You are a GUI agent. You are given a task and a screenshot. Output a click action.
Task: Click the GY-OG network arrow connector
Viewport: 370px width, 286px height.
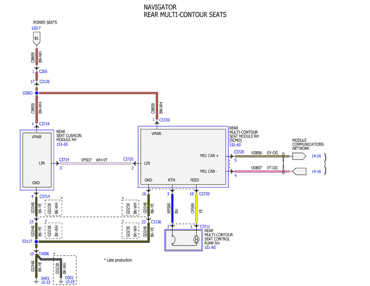click(299, 156)
